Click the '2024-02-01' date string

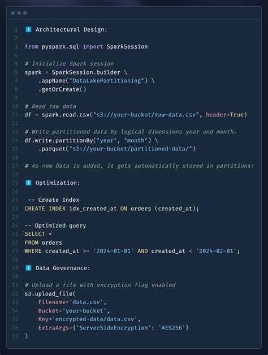click(x=216, y=251)
